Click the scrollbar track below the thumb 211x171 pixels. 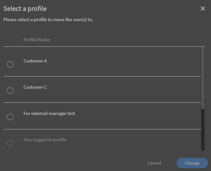[203, 131]
